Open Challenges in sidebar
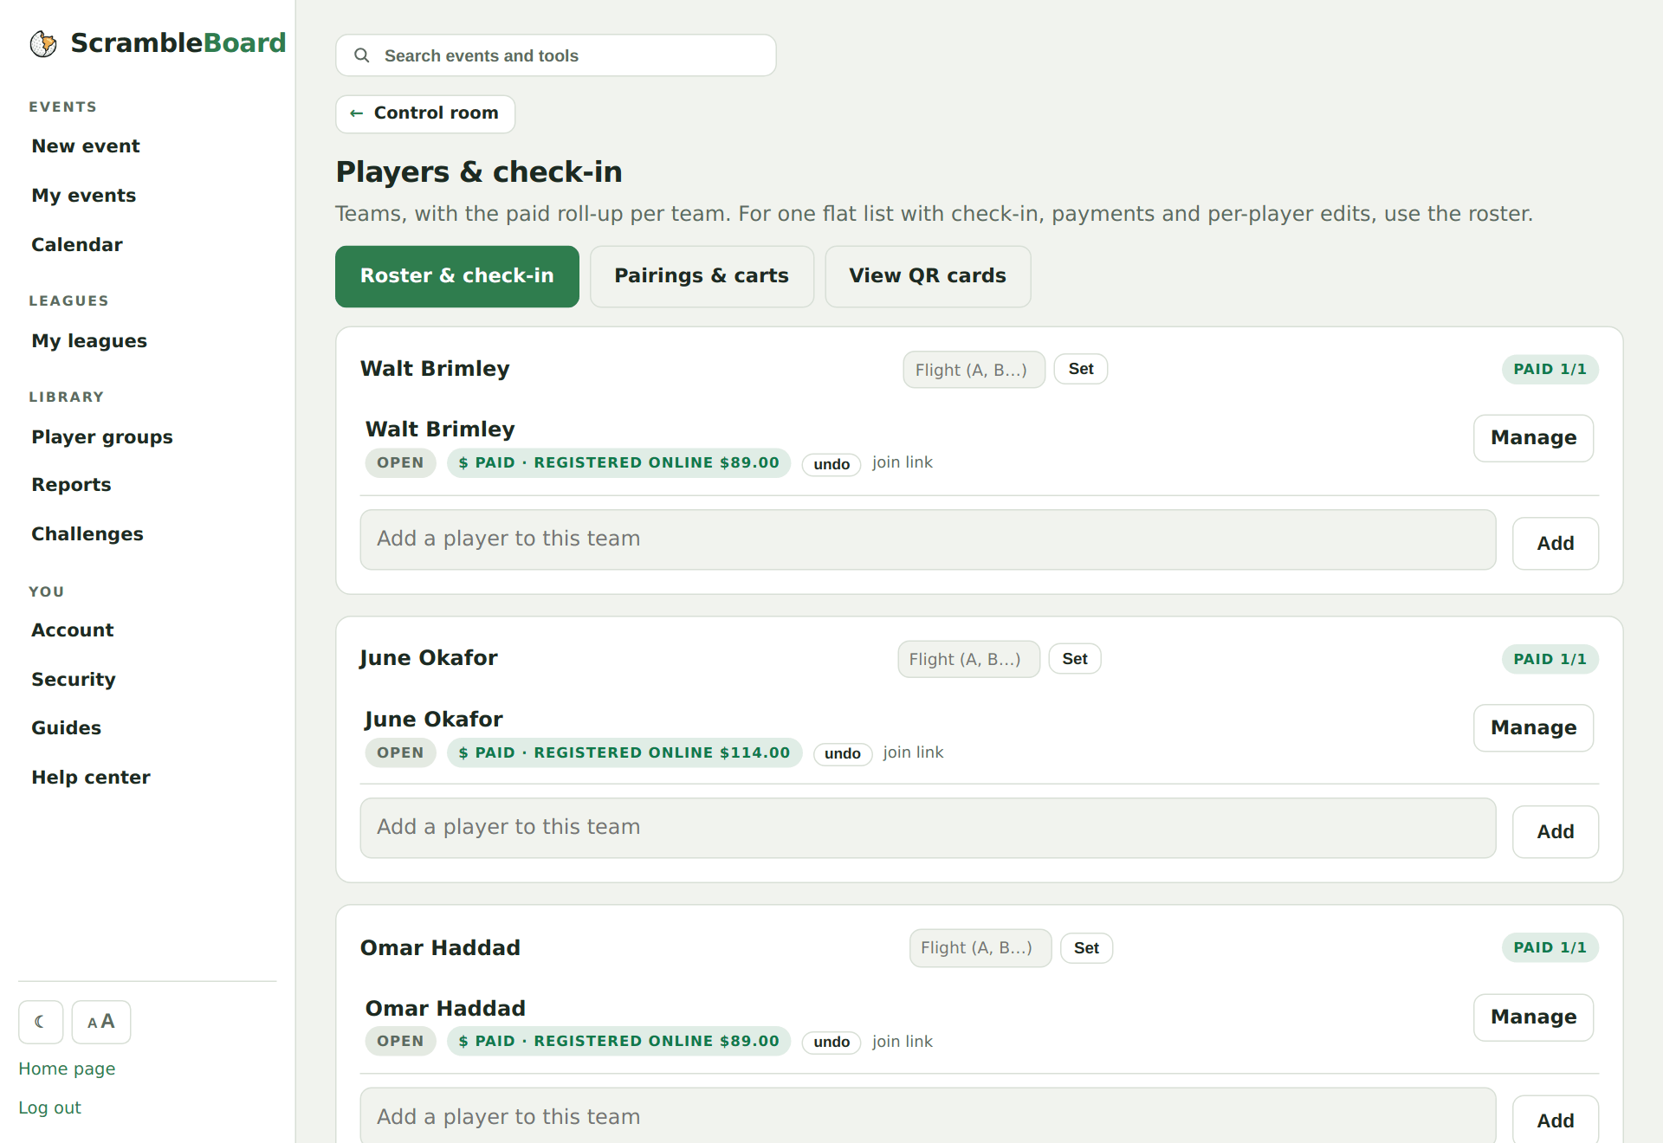Viewport: 1663px width, 1143px height. click(x=87, y=534)
